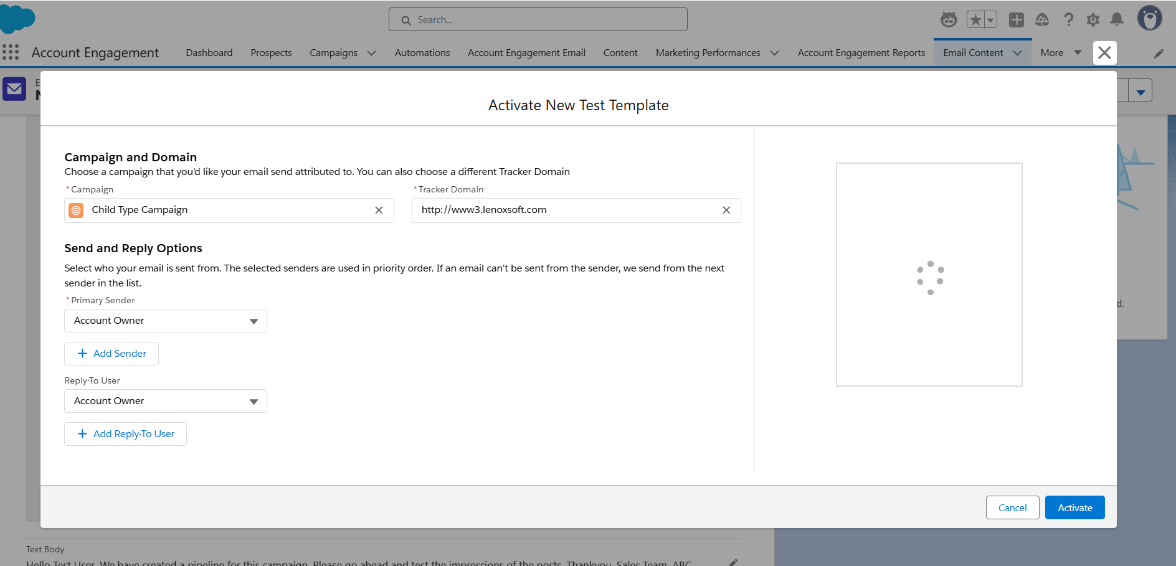Image resolution: width=1176 pixels, height=566 pixels.
Task: Open the App Launcher grid icon
Action: (11, 52)
